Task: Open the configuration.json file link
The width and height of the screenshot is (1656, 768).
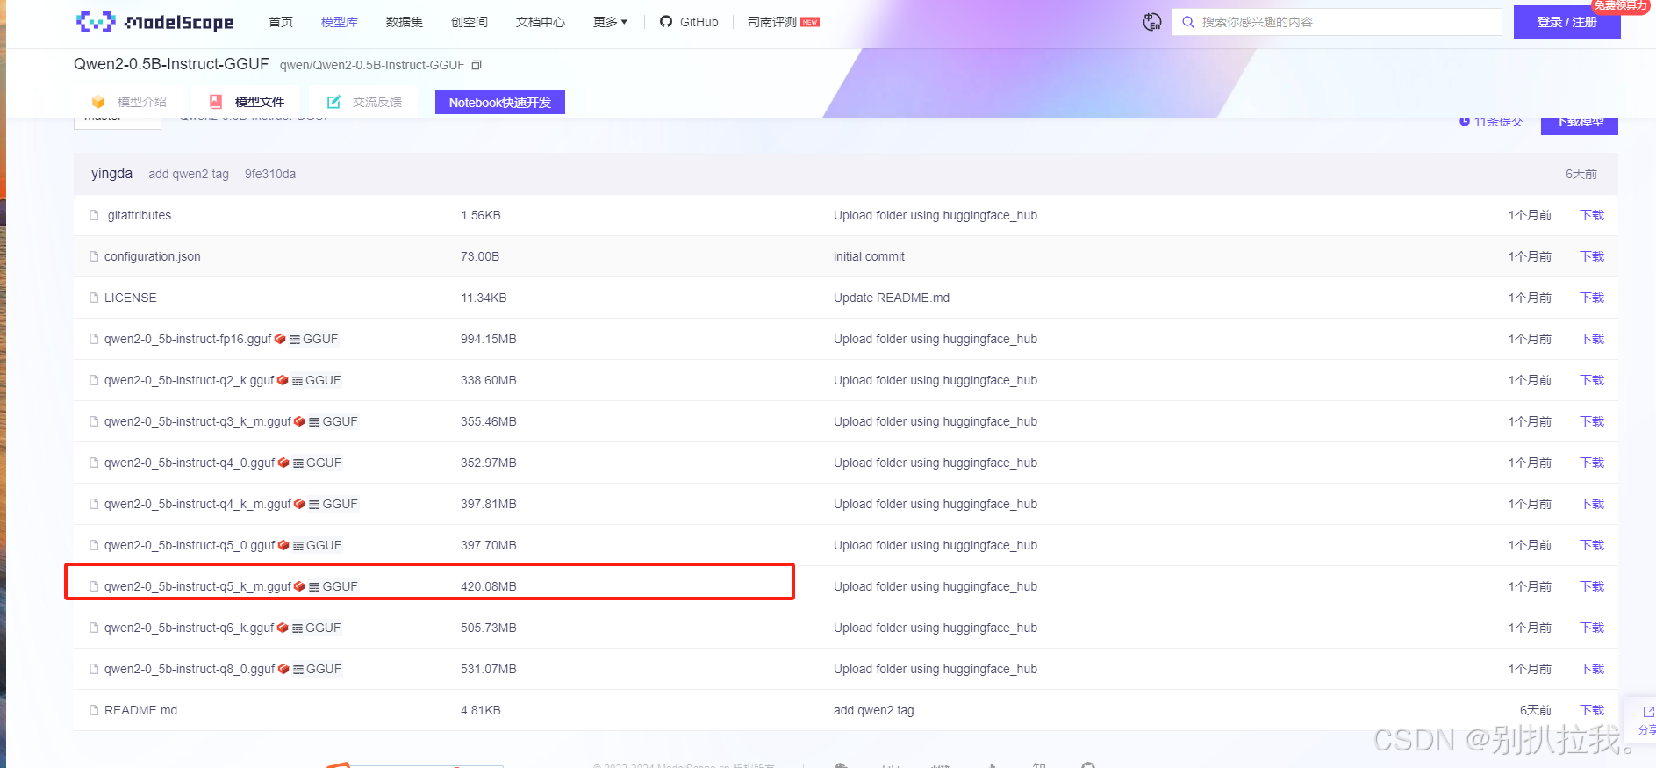Action: tap(153, 256)
